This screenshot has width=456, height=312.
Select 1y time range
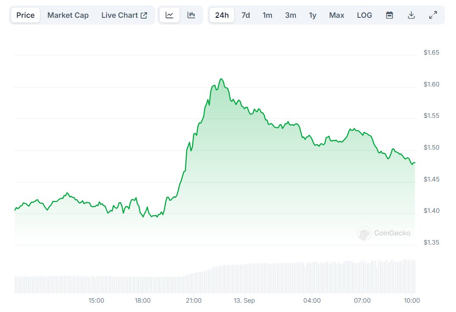[x=313, y=15]
